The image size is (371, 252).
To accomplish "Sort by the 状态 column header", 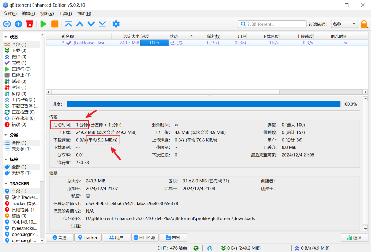I will click(181, 36).
